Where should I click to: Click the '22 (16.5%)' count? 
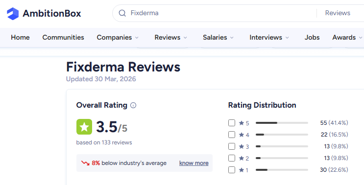point(335,135)
